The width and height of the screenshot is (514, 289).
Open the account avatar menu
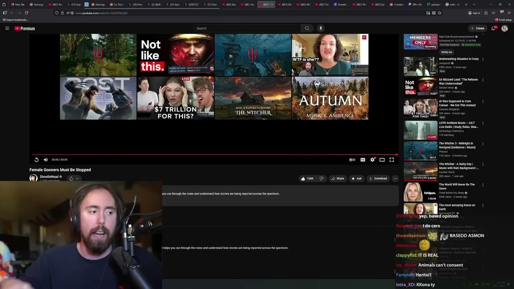504,28
